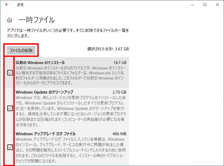Click the 選択された合計: 3.67 GB text
Image resolution: width=224 pixels, height=166 pixels.
click(108, 49)
